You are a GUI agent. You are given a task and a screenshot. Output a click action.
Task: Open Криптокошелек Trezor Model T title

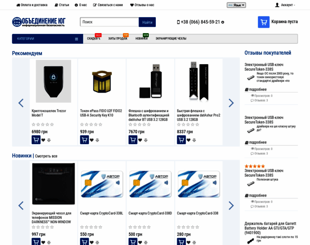[49, 113]
